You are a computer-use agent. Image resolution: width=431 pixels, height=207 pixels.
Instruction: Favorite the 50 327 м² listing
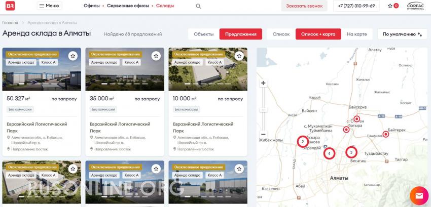point(73,56)
